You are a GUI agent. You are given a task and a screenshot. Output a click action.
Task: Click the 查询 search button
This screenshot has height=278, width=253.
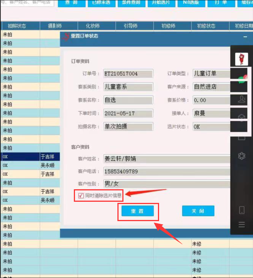[72, 3]
